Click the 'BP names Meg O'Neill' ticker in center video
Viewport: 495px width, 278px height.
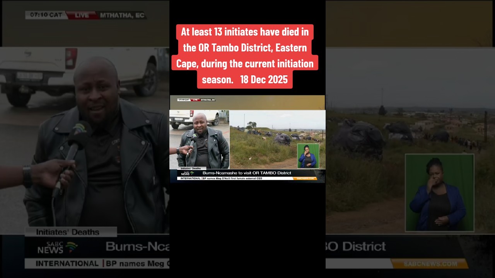(232, 178)
